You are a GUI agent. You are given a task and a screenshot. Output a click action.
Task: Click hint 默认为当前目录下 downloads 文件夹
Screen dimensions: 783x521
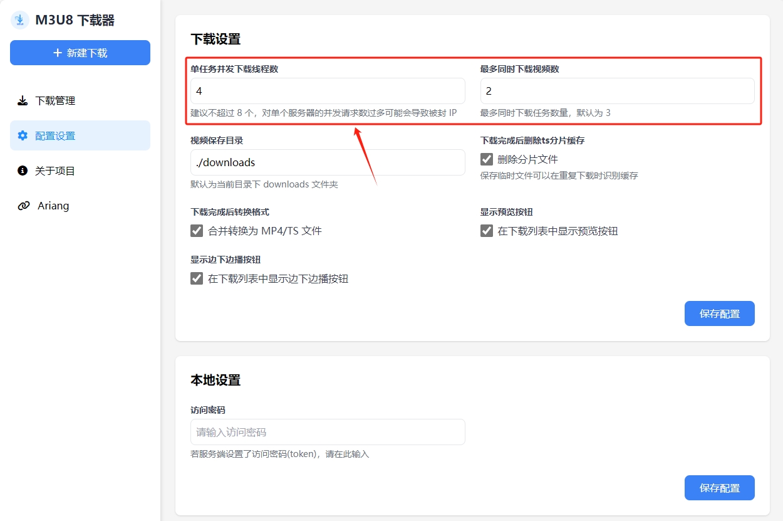(264, 184)
